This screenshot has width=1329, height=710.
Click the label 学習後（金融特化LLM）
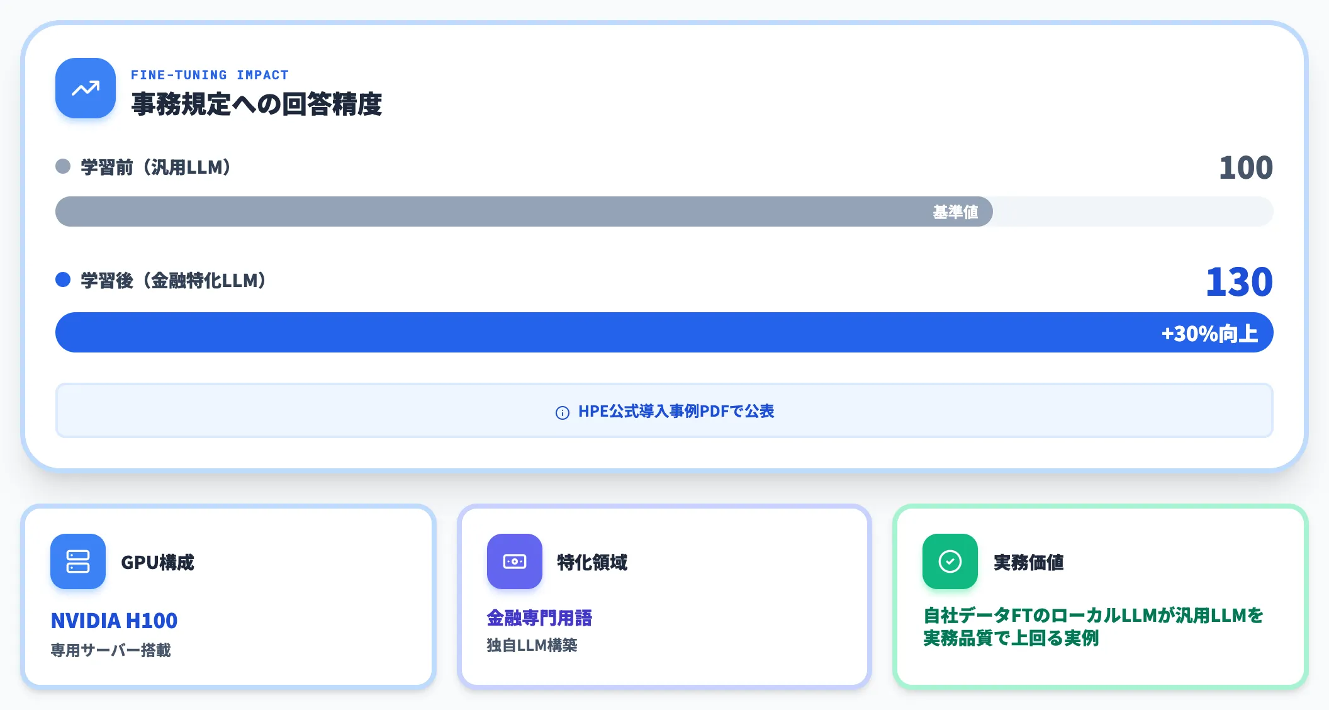click(x=174, y=280)
